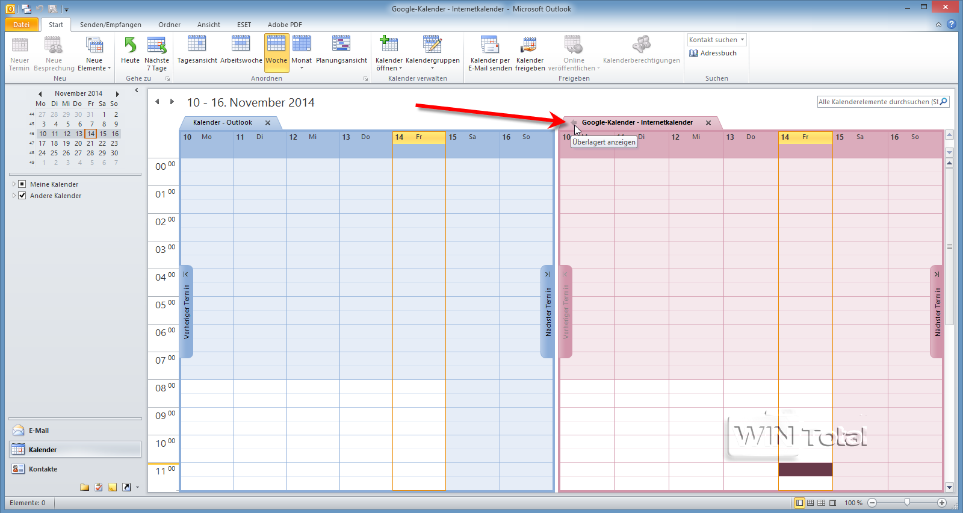Viewport: 963px width, 513px height.
Task: Close the Kalender - Outlook tab
Action: 268,123
